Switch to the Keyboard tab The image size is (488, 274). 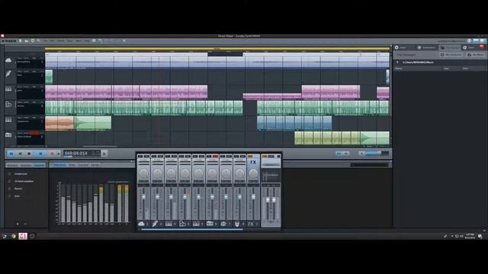click(12, 165)
